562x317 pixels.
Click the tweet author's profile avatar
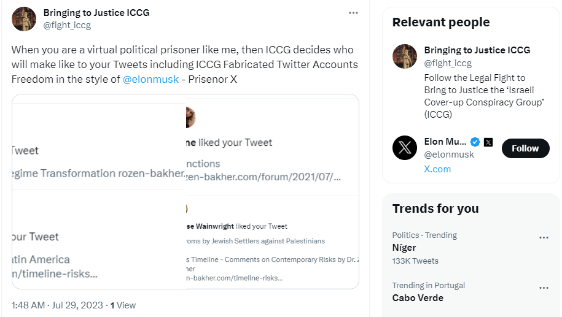pos(24,19)
